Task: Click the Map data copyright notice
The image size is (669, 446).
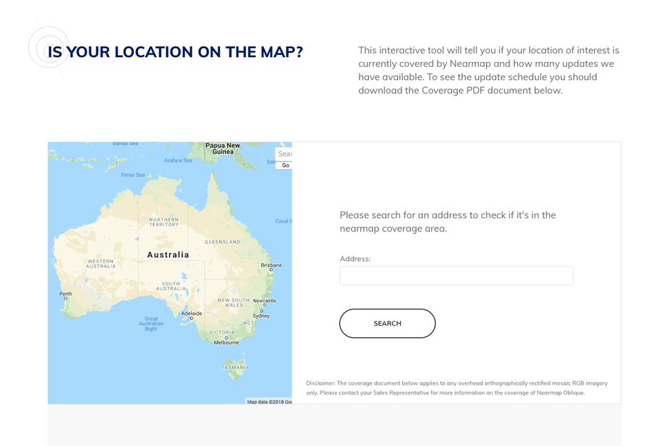Action: pyautogui.click(x=269, y=401)
